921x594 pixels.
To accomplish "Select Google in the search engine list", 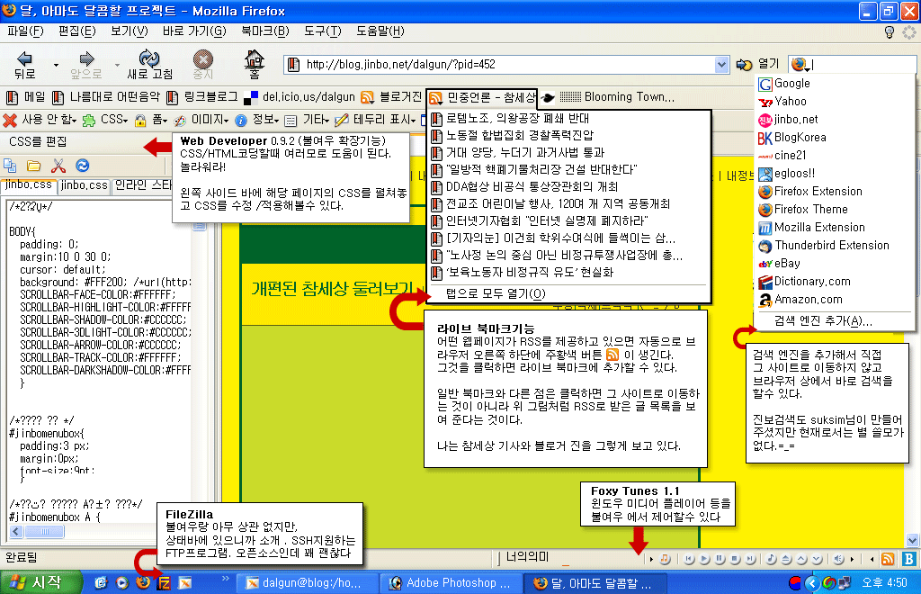I will coord(834,84).
